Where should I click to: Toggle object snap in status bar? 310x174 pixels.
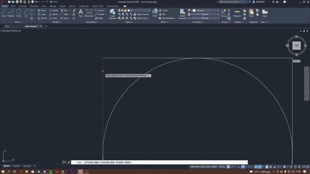click(x=260, y=167)
